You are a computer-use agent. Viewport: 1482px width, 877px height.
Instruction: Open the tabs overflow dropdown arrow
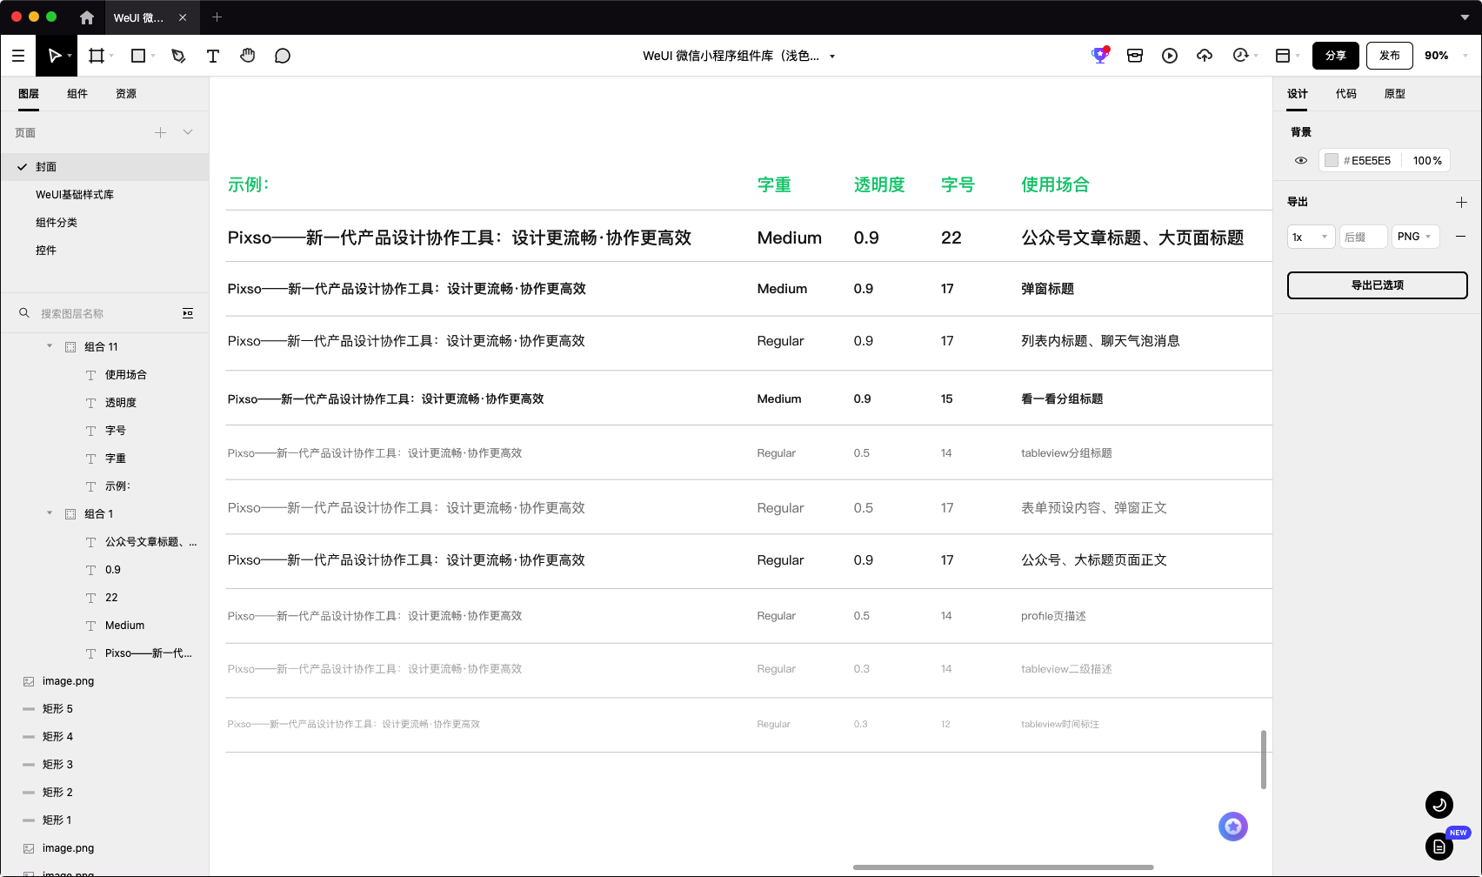[x=1465, y=17]
